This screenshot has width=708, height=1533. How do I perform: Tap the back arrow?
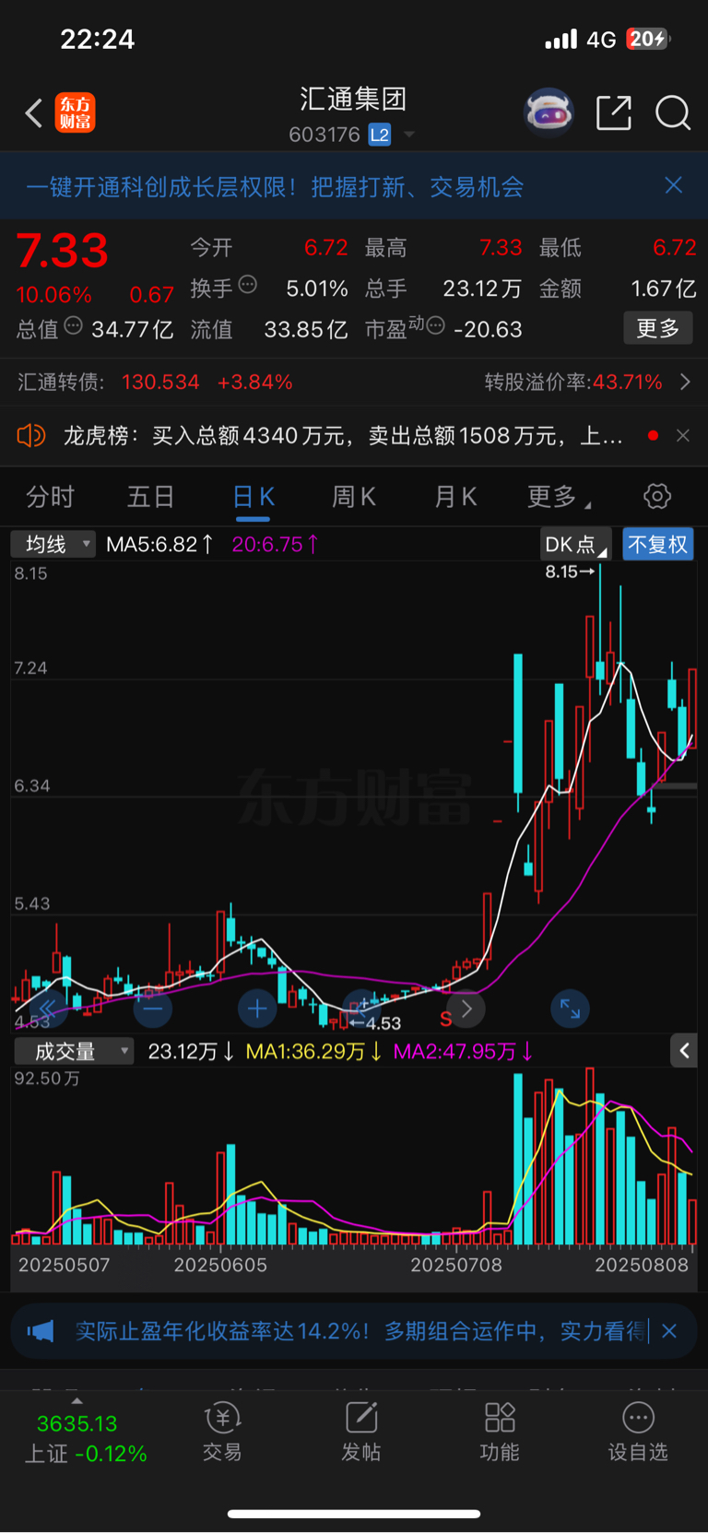(x=34, y=113)
